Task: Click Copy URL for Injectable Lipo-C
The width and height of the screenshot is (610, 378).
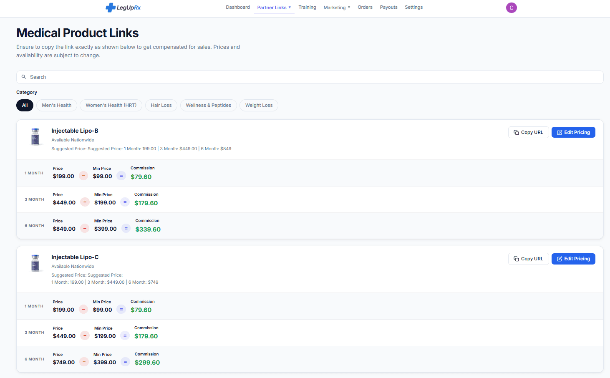Action: [528, 259]
